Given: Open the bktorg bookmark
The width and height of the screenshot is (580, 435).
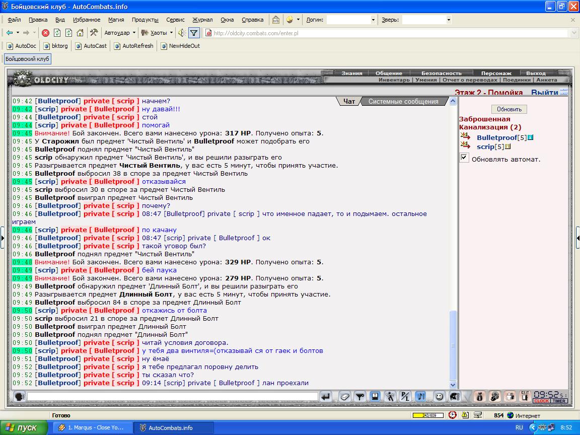Looking at the screenshot, I should 56,46.
